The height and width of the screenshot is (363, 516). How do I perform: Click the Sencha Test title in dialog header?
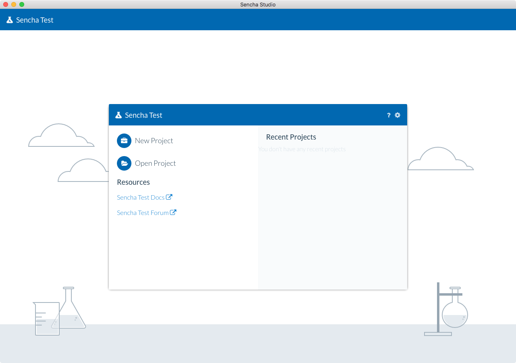tap(144, 115)
